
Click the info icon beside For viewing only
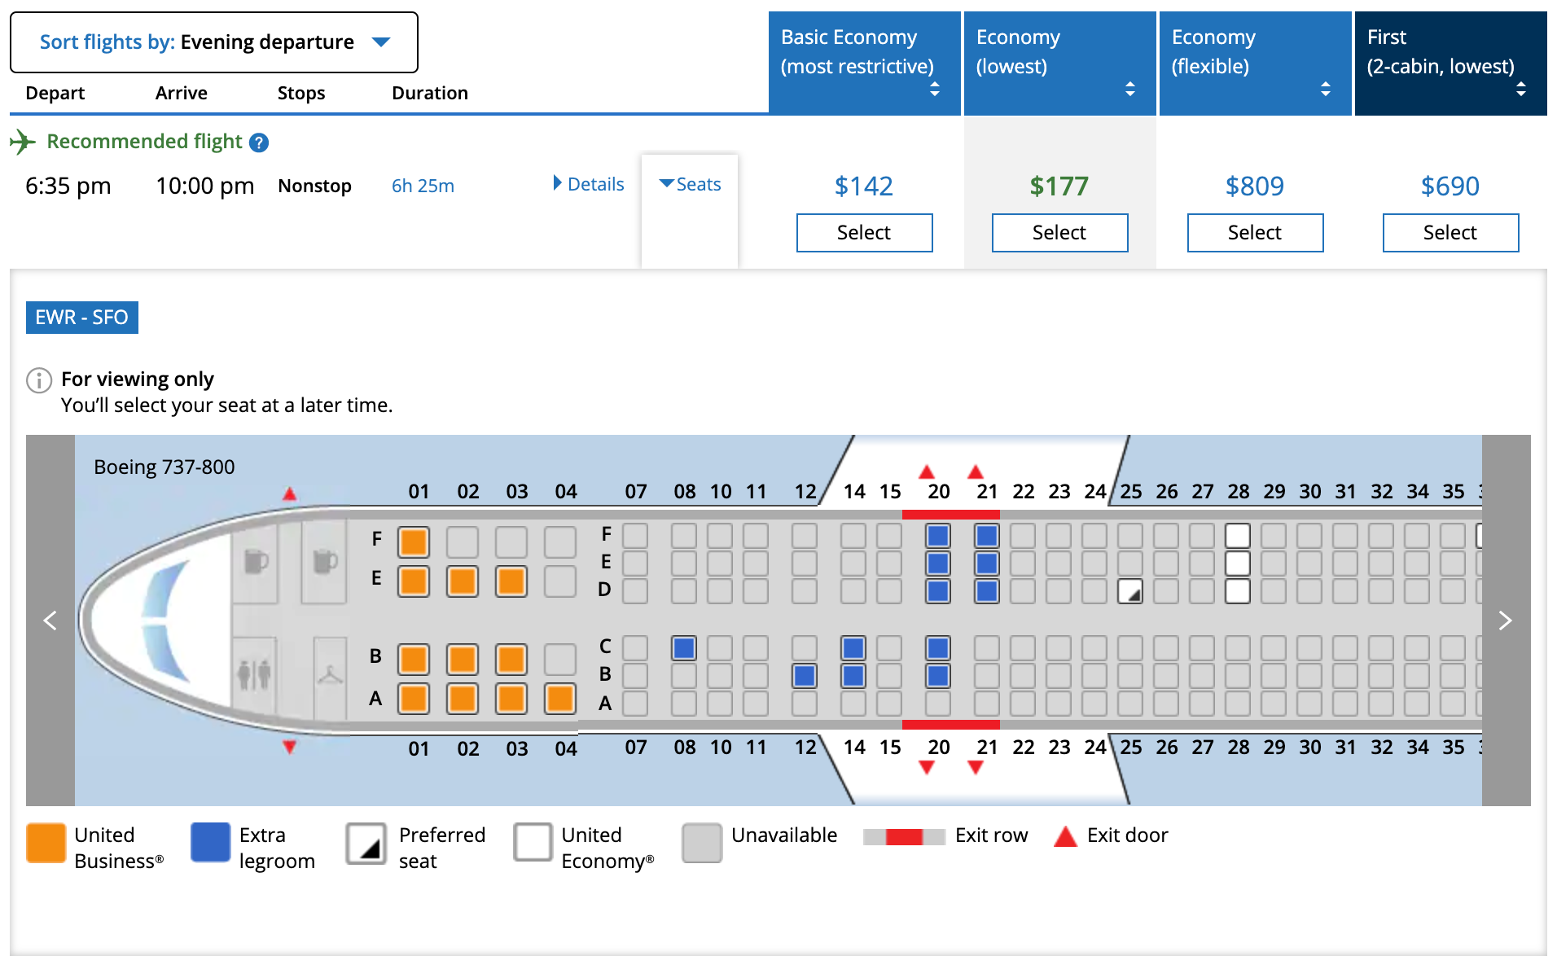point(39,380)
